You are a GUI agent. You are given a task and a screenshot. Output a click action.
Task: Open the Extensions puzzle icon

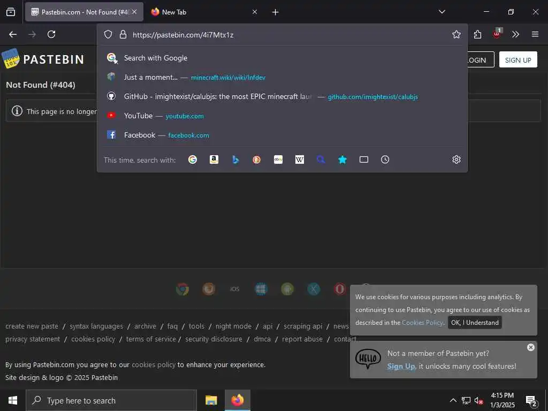[x=478, y=34]
